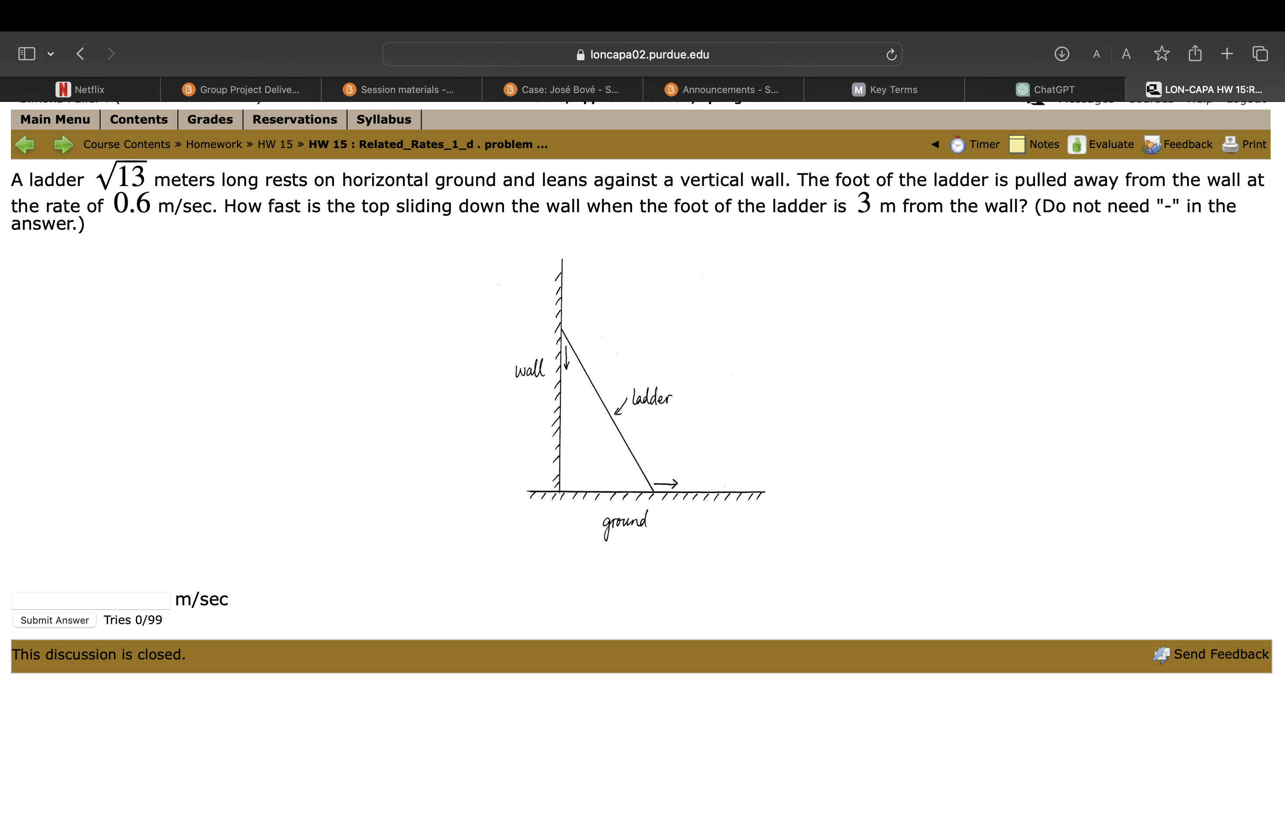
Task: Click the green back arrow to previous problem
Action: [x=24, y=144]
